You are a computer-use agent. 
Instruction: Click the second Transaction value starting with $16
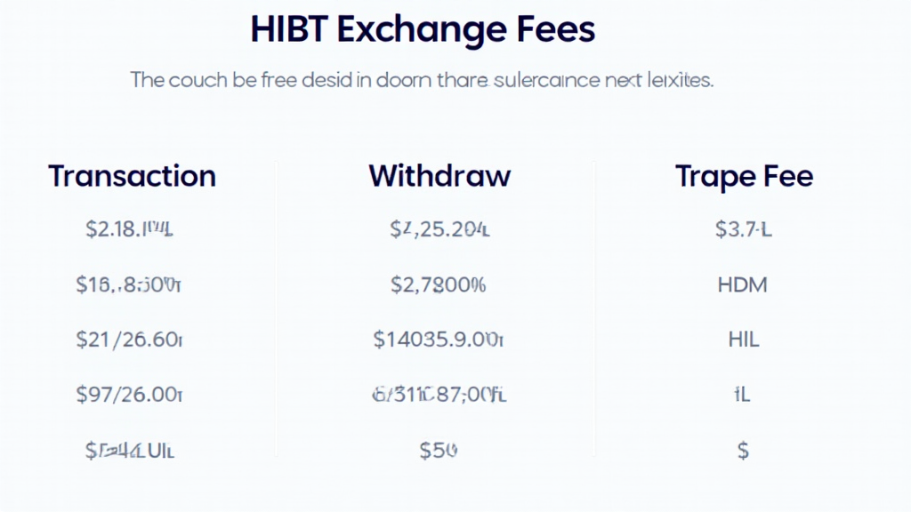tap(130, 285)
